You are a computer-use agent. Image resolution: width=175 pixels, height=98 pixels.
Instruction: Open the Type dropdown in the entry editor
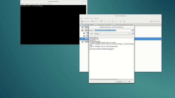112,34
